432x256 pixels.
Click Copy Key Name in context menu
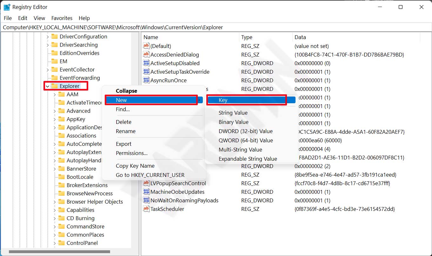135,166
